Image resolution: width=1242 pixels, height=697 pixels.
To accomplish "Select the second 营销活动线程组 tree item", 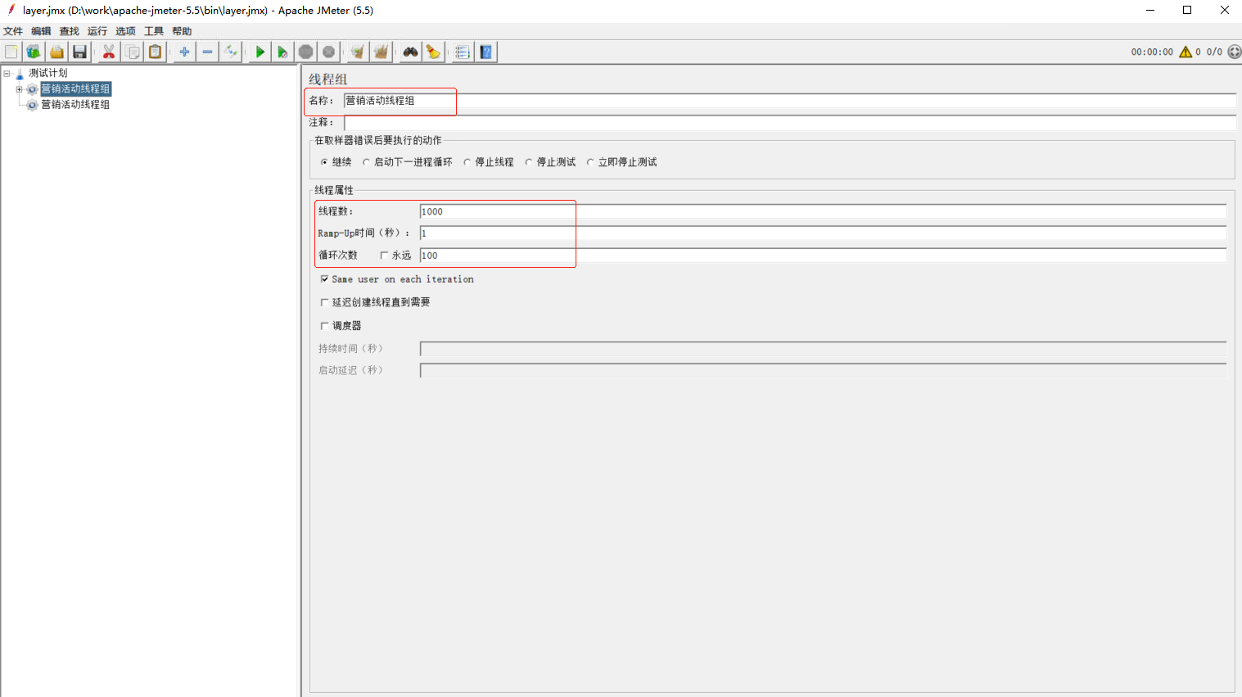I will click(x=75, y=104).
